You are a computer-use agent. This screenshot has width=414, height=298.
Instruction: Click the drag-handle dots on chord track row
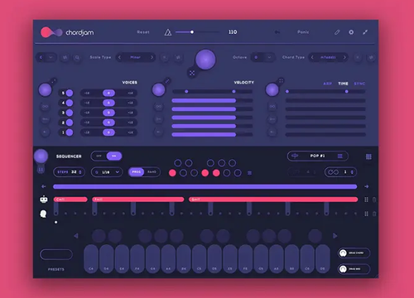(366, 199)
